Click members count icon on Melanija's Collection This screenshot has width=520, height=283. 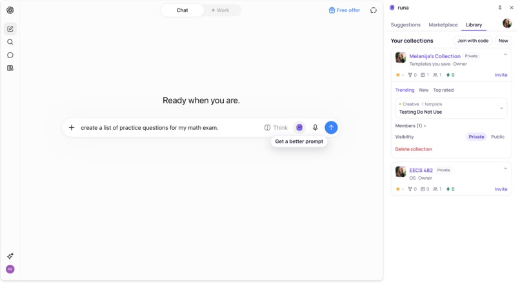(437, 75)
